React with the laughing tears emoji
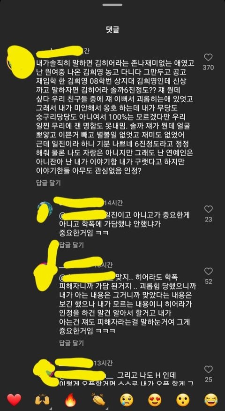Viewport: 225px width, 411px height. pyautogui.click(x=211, y=400)
